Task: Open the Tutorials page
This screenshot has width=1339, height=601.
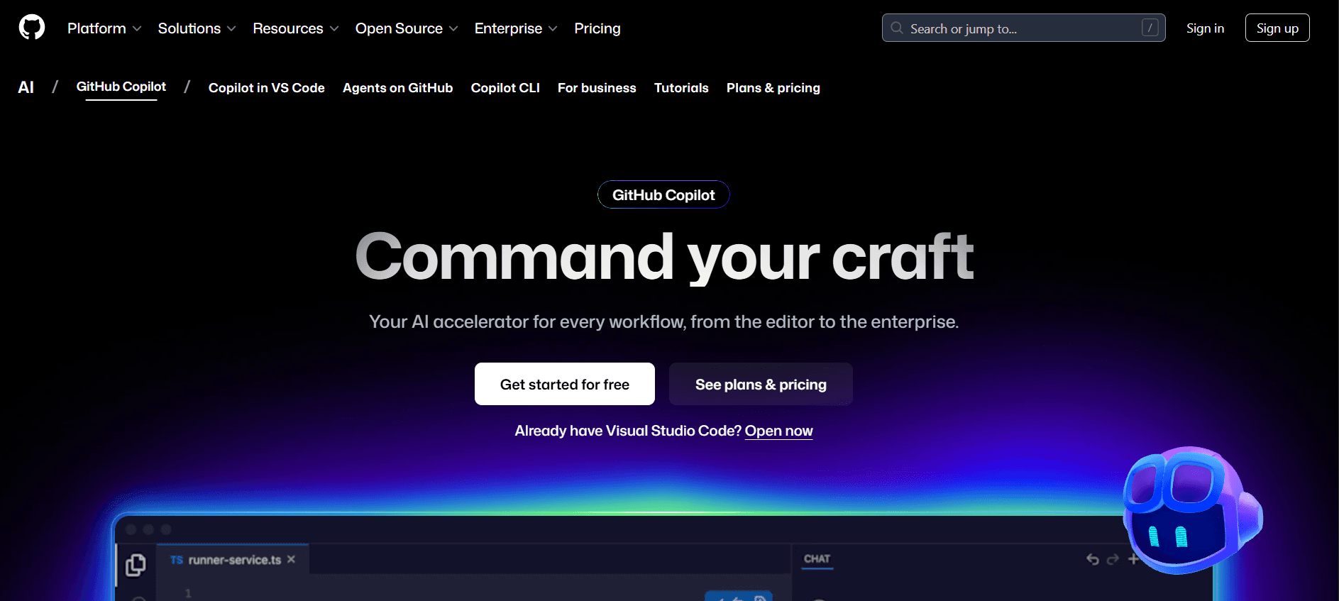Action: (x=681, y=88)
